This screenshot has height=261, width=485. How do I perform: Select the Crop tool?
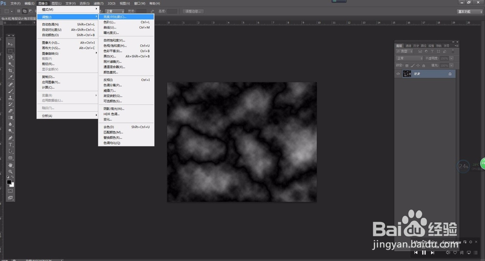pyautogui.click(x=10, y=71)
